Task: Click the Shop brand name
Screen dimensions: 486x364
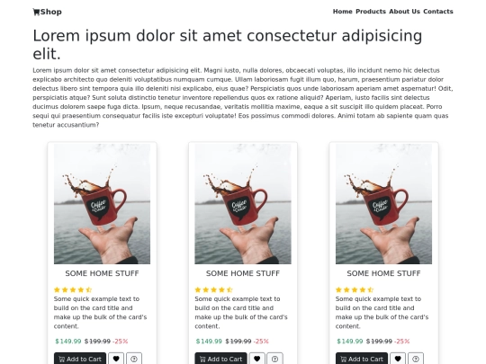Action: tap(50, 12)
